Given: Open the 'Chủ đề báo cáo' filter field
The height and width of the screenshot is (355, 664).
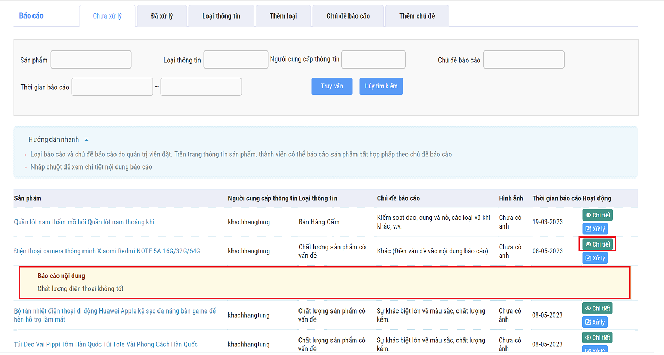Looking at the screenshot, I should pos(524,60).
